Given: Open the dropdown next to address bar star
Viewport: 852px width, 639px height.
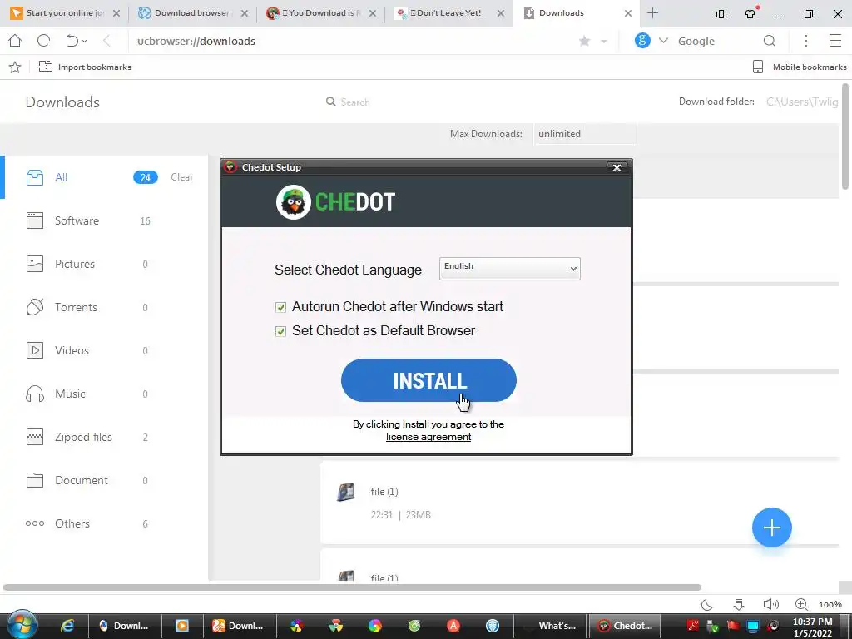Looking at the screenshot, I should click(x=604, y=42).
